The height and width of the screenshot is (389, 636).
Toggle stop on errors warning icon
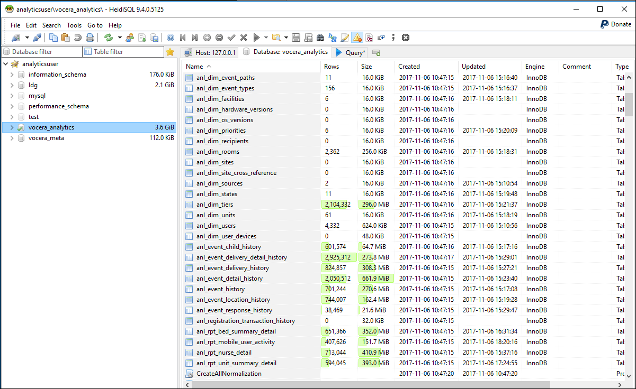[357, 38]
